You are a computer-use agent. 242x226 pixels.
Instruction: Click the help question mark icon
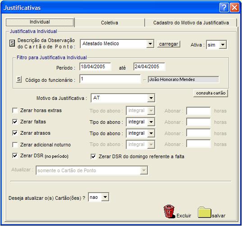click(x=224, y=7)
